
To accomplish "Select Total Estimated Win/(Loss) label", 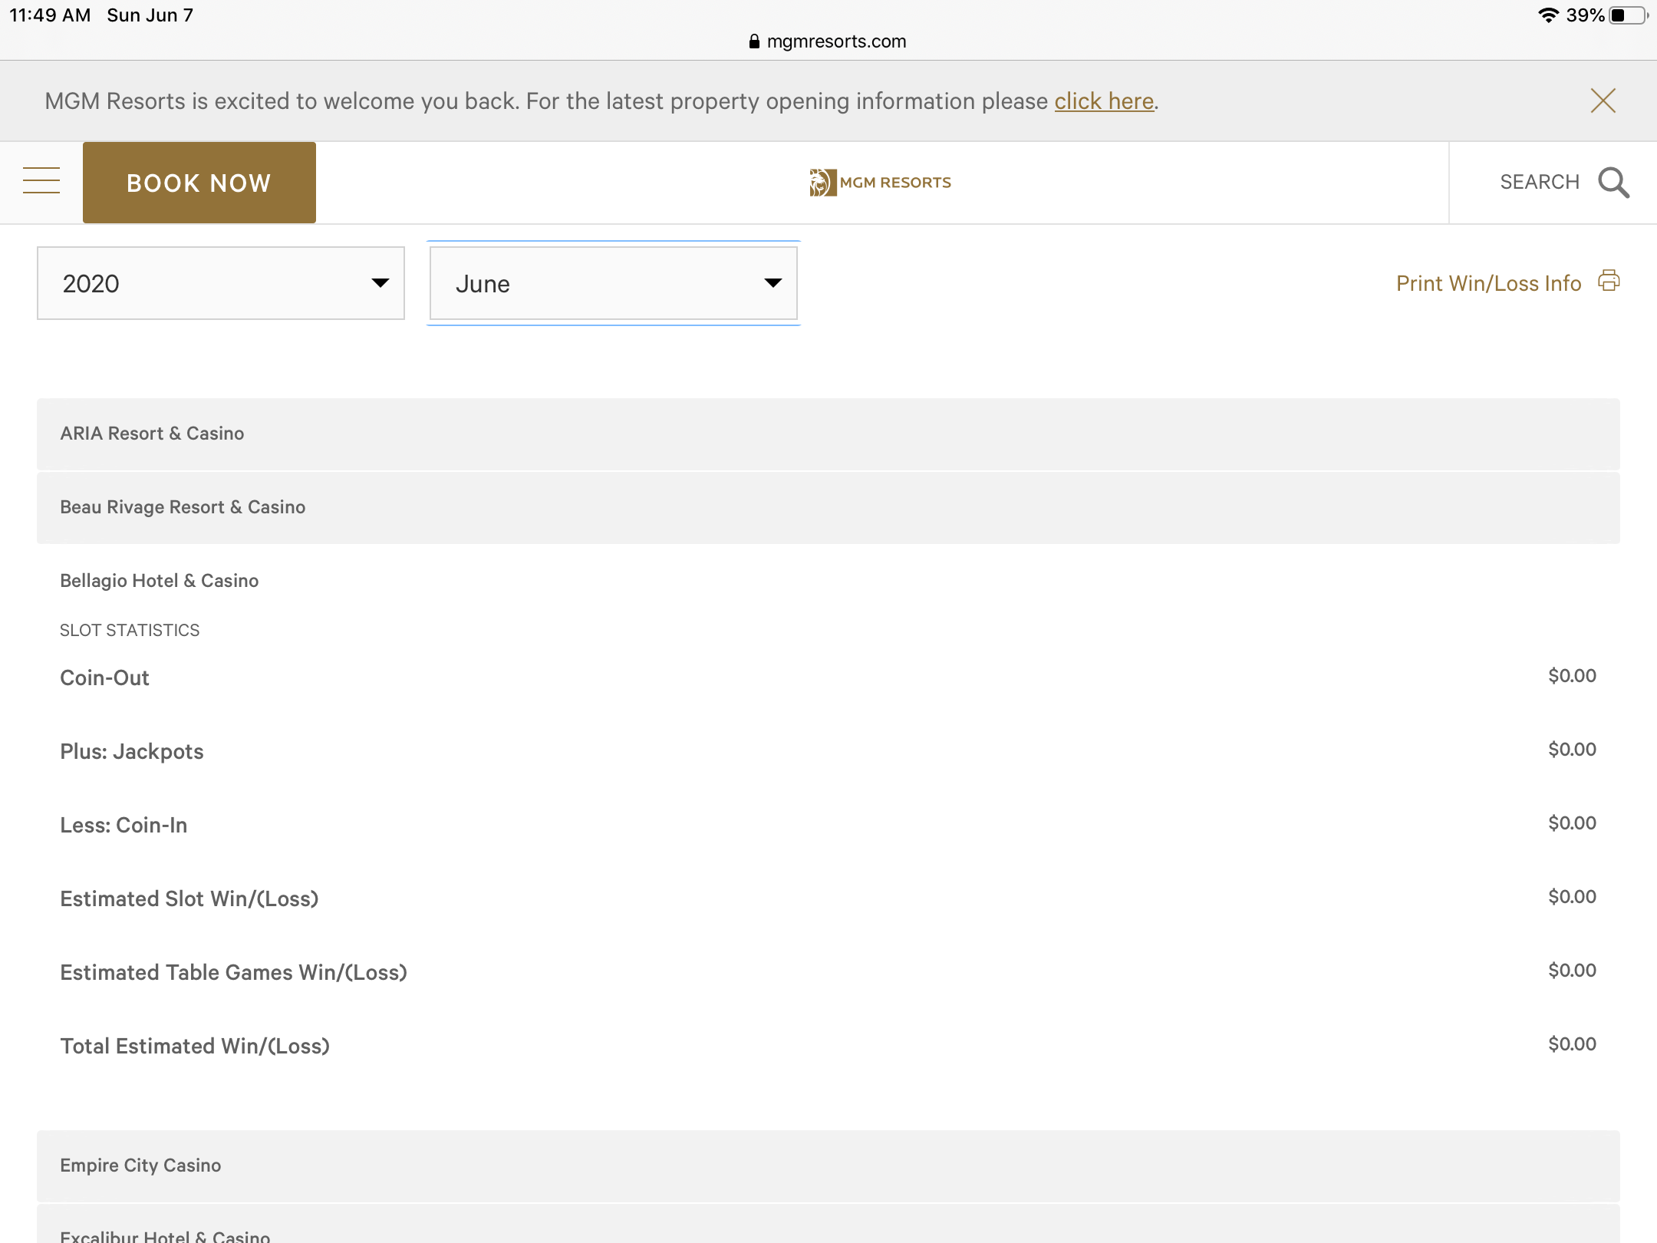I will coord(195,1046).
